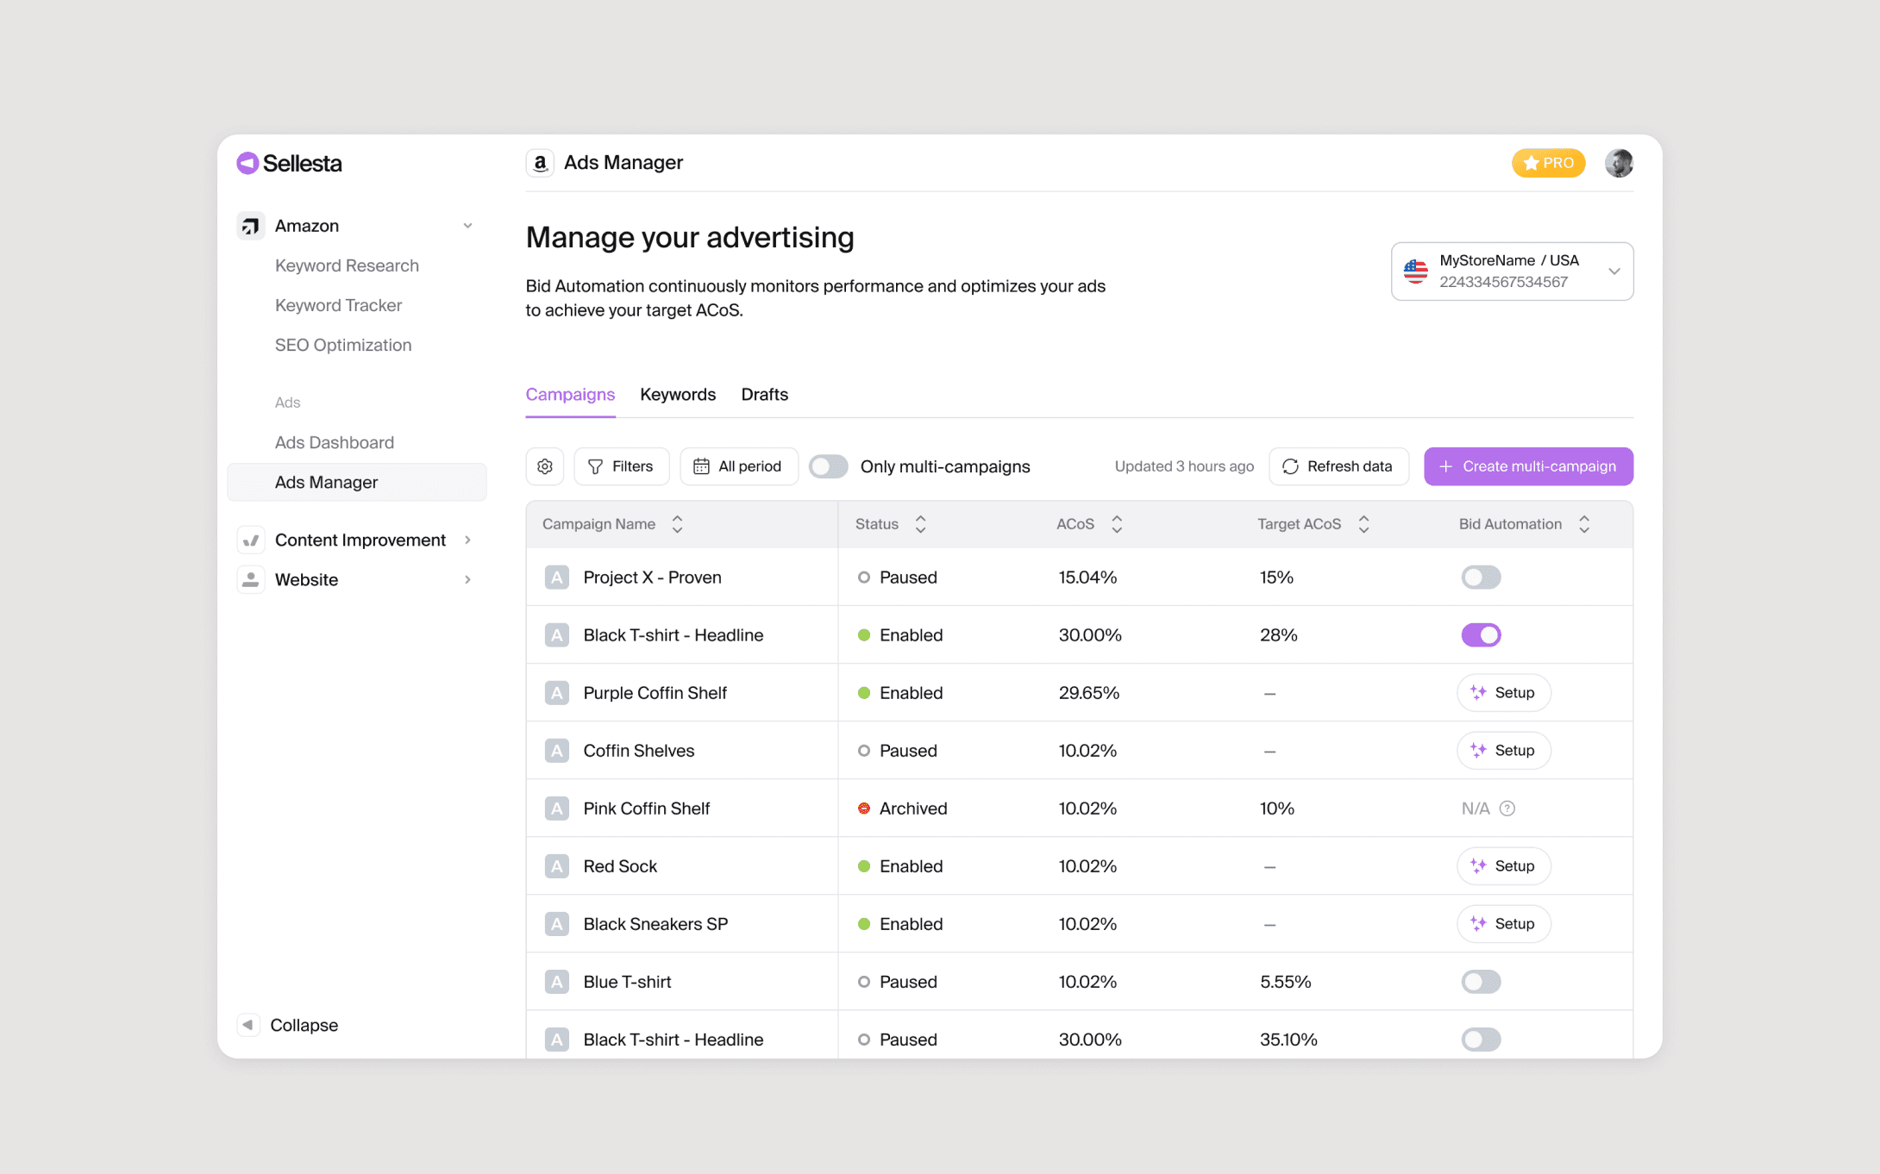The image size is (1880, 1174).
Task: Click the PRO star badge
Action: point(1548,163)
